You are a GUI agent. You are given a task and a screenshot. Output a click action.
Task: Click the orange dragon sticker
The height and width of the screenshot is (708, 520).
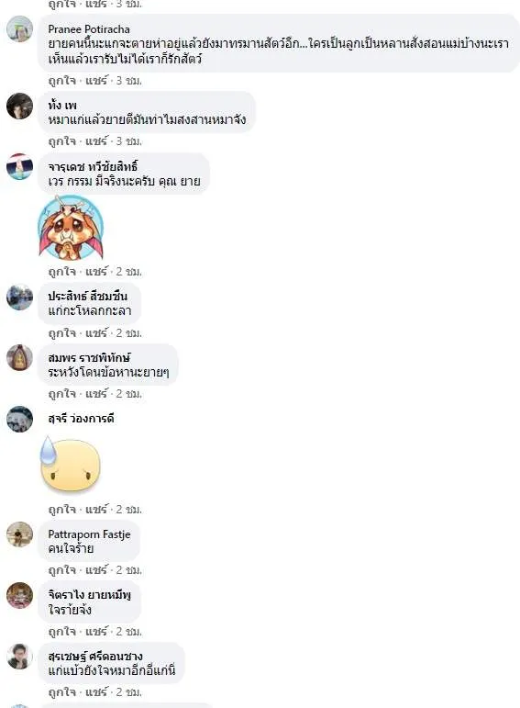tap(71, 228)
